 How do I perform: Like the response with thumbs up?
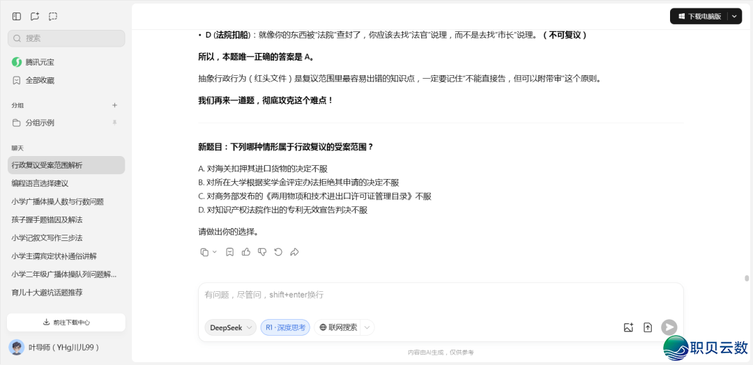coord(246,251)
